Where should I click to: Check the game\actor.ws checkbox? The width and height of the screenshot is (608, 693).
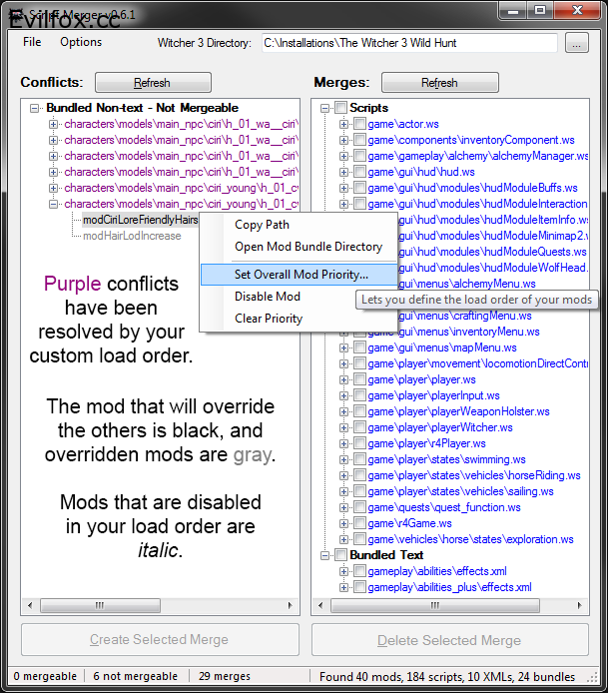[359, 123]
